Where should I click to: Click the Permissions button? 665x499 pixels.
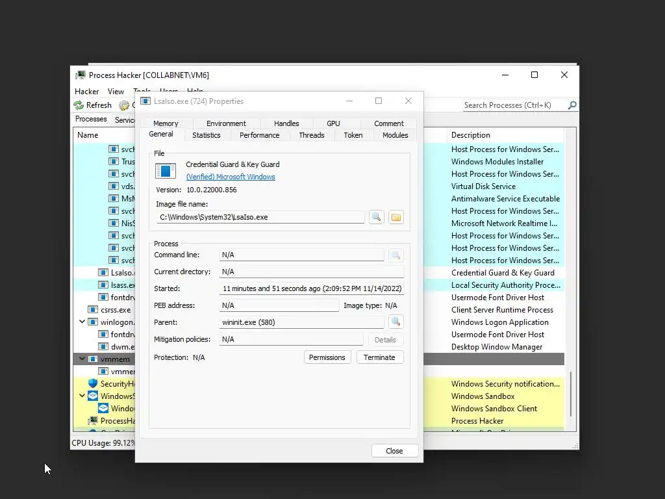[x=327, y=357]
